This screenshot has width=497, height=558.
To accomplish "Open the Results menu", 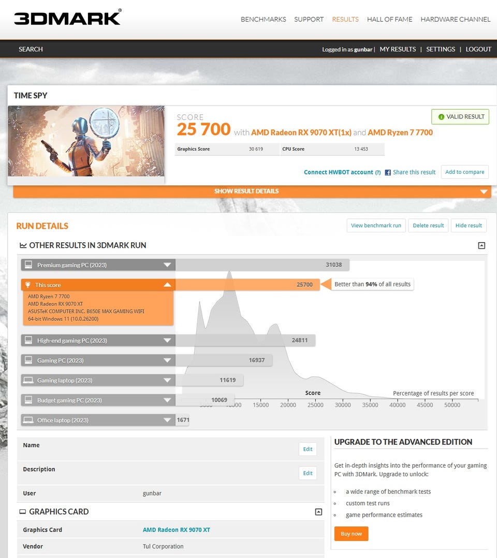I will pos(345,19).
